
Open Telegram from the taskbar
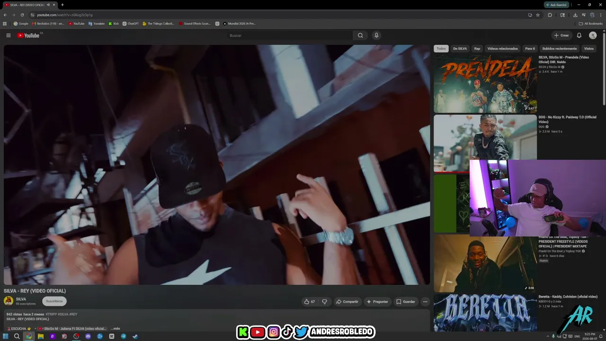(x=124, y=336)
